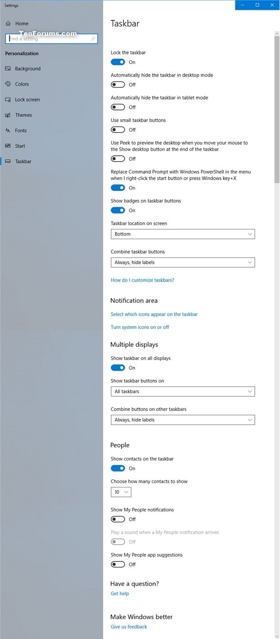280x639 pixels.
Task: Turn off Lock the taskbar toggle
Action: (118, 62)
